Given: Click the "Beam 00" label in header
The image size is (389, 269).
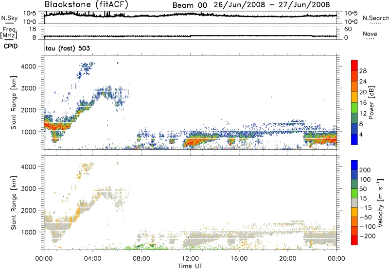Looking at the screenshot, I should click(x=190, y=5).
